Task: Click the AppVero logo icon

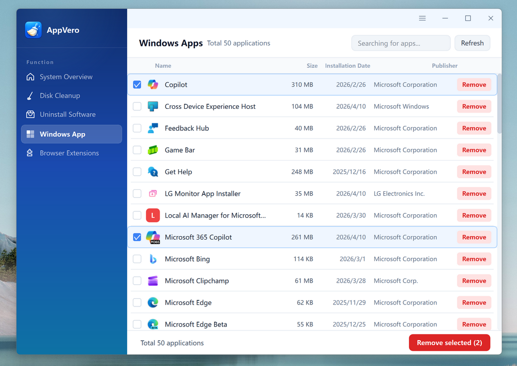Action: (34, 30)
